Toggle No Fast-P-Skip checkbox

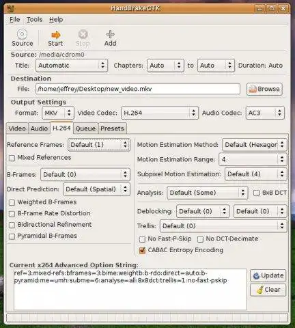click(x=142, y=239)
